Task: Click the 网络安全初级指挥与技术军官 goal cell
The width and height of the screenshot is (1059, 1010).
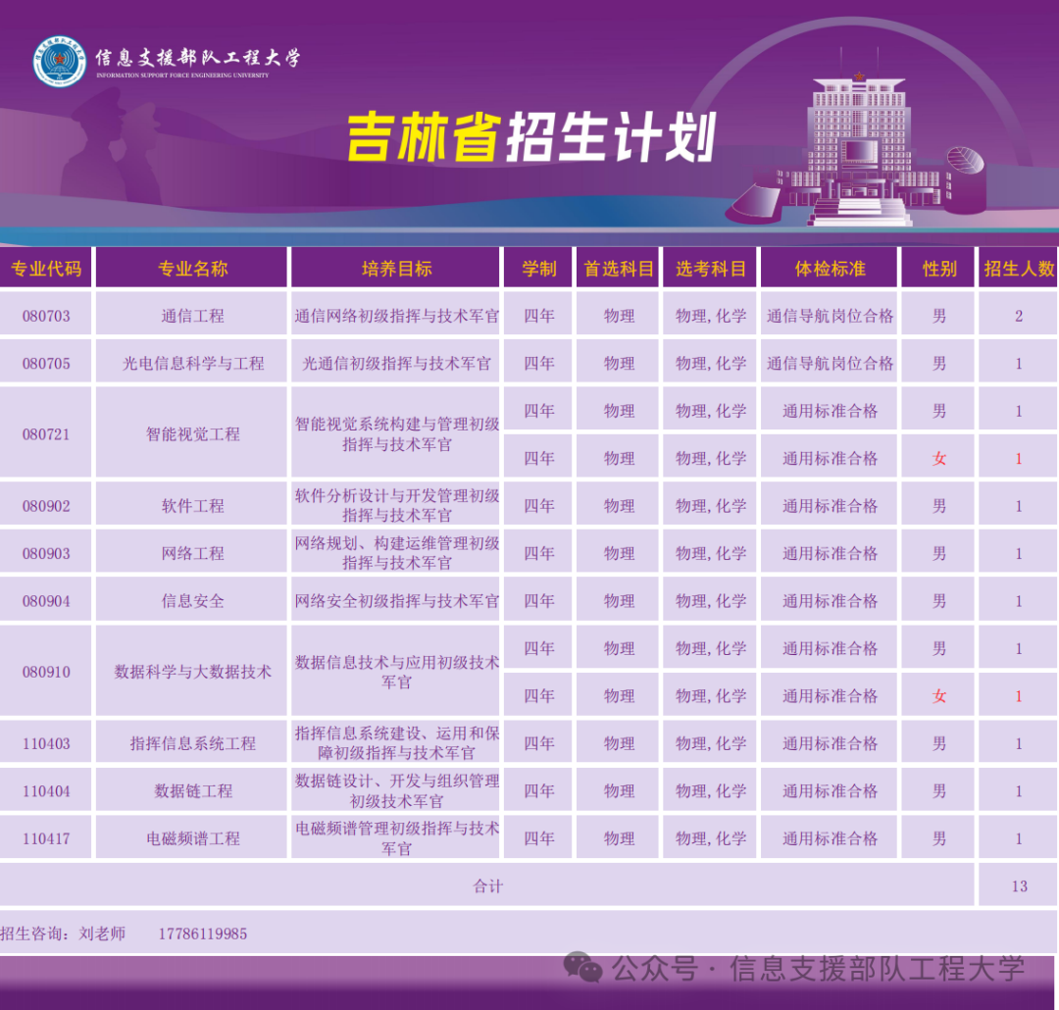Action: (x=396, y=600)
